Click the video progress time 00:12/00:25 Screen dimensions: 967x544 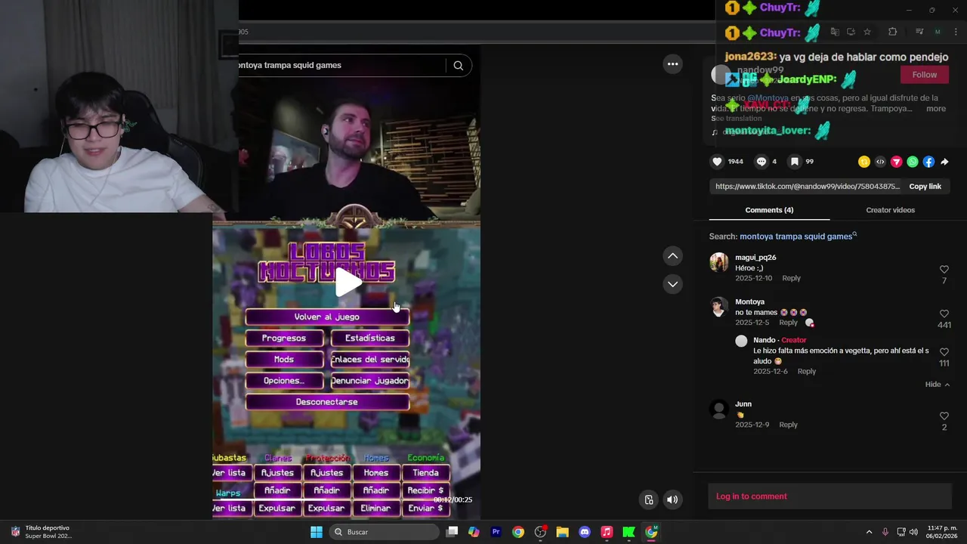pos(453,500)
